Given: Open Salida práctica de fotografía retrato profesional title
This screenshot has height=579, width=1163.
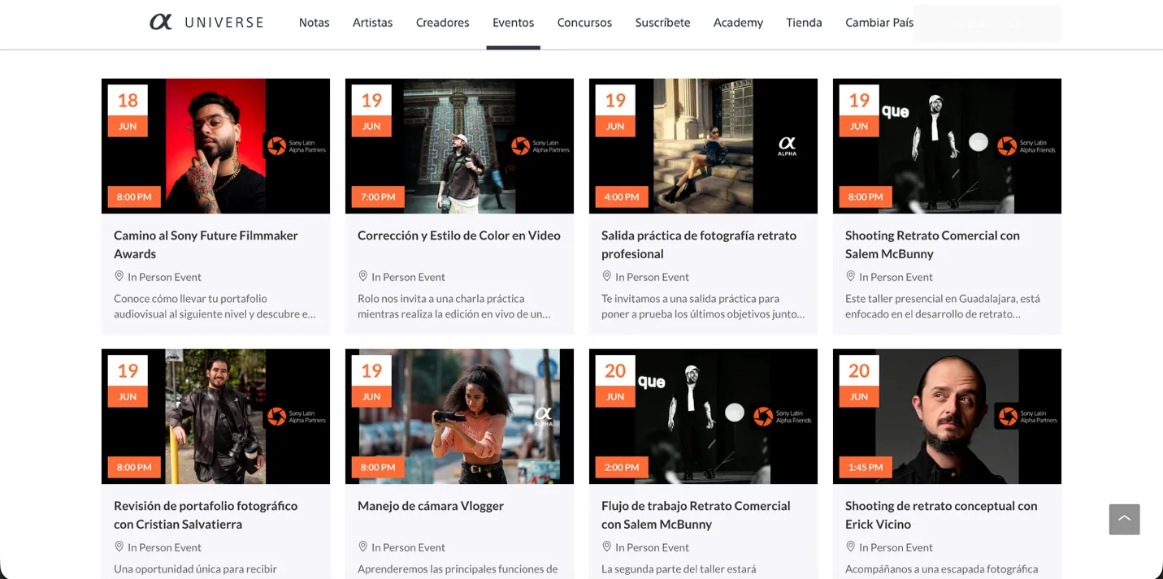Looking at the screenshot, I should point(699,244).
